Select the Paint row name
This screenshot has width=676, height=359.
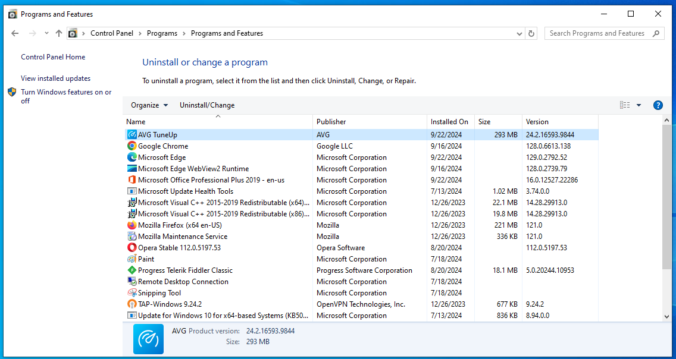coord(146,259)
